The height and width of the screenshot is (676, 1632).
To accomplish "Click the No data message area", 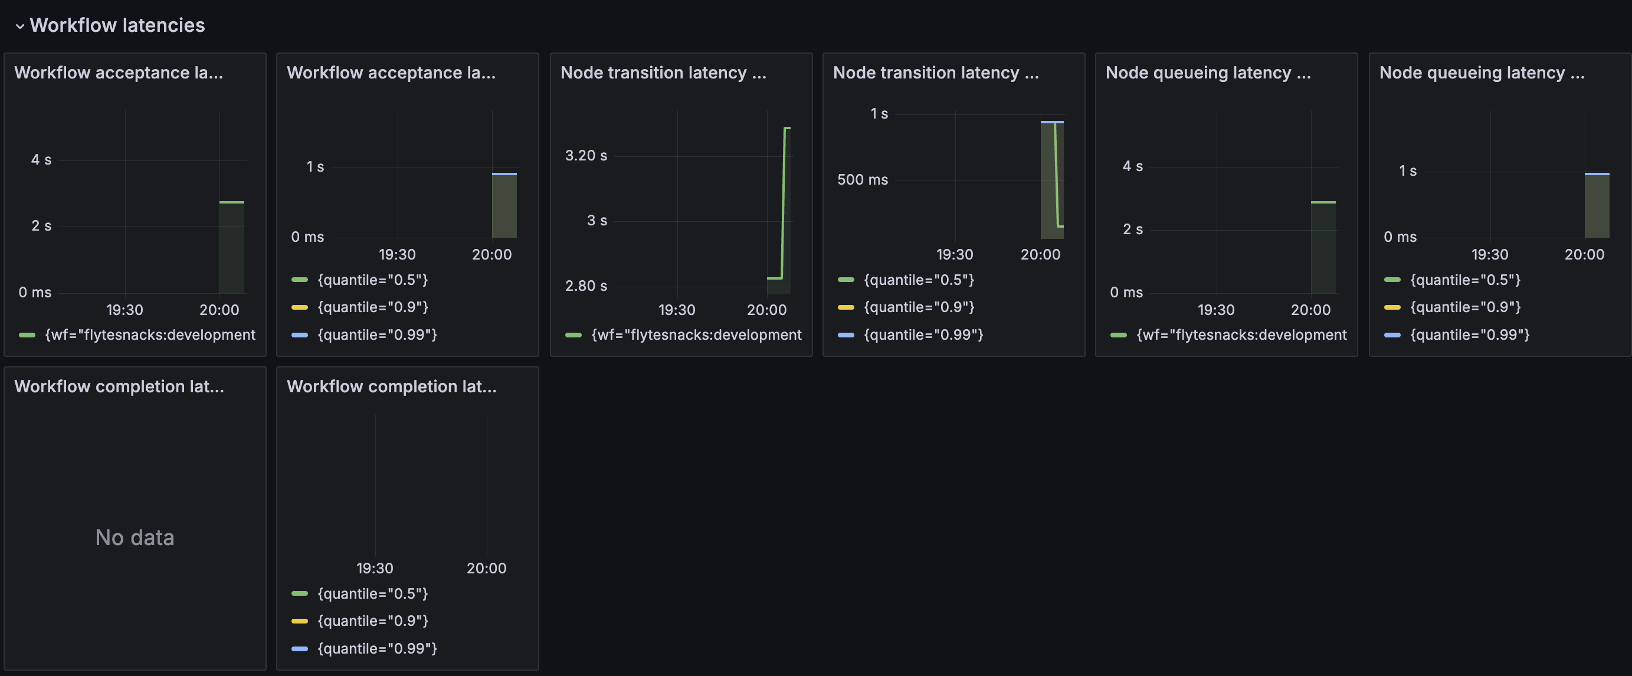I will pos(135,537).
